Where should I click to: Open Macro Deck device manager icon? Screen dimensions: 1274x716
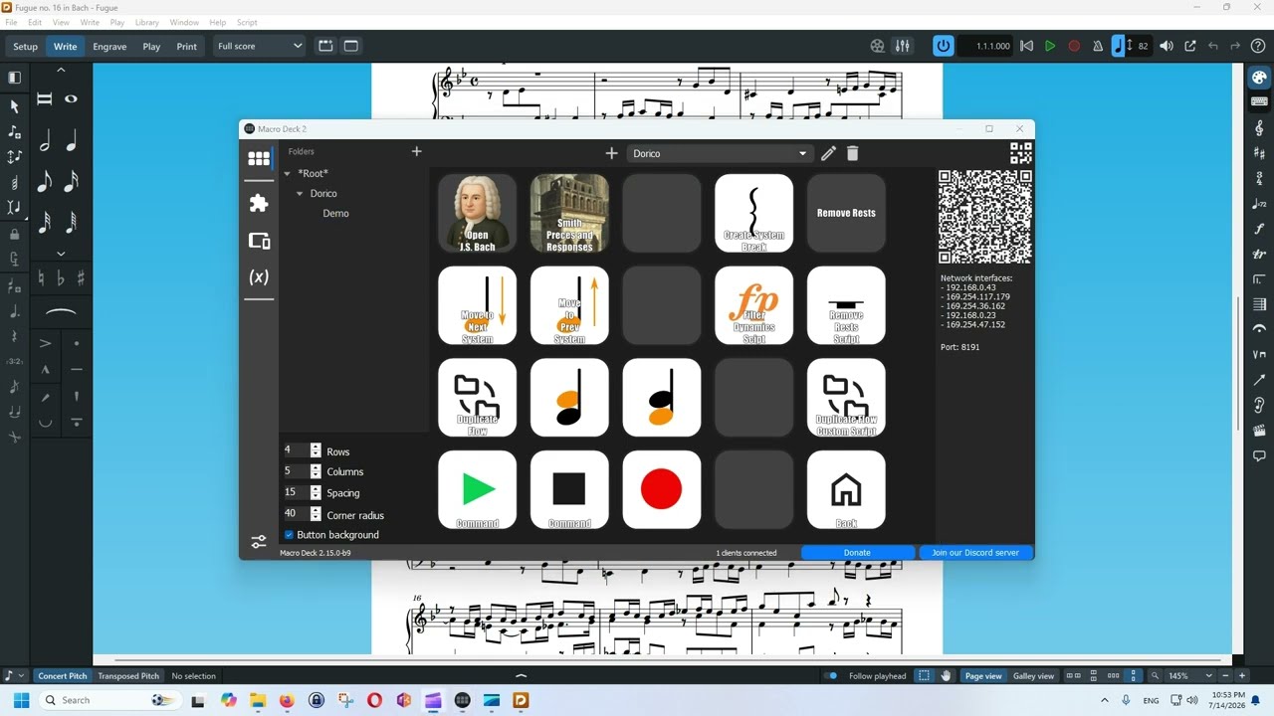pyautogui.click(x=259, y=241)
